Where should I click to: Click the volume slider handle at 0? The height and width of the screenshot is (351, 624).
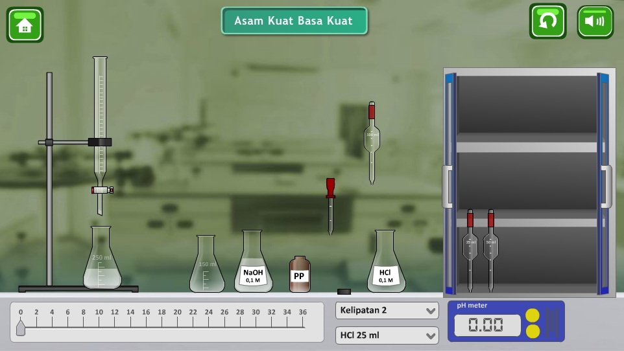click(x=20, y=329)
